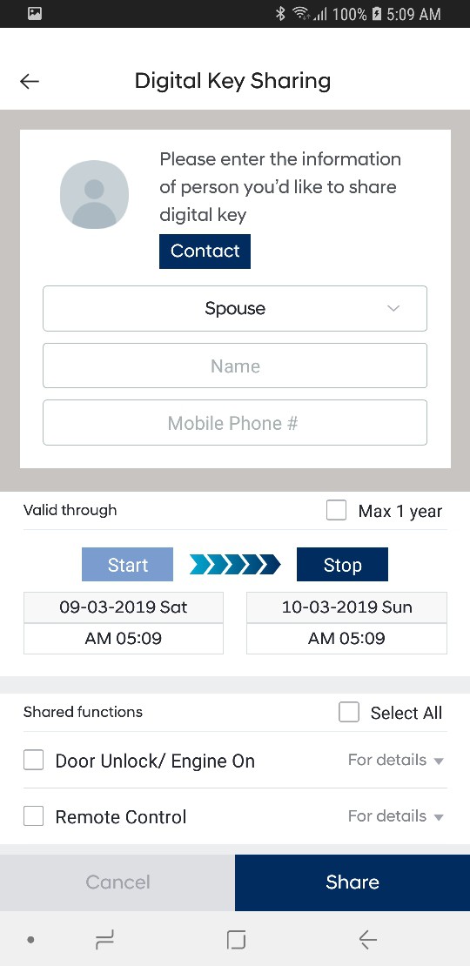Check the Select All box
470x966 pixels.
[x=349, y=713]
